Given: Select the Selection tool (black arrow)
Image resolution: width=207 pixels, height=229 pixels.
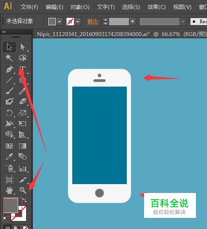Looking at the screenshot, I should click(x=9, y=47).
